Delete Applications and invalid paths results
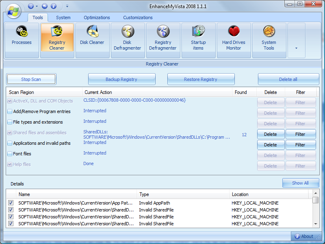The height and width of the screenshot is (244, 325). tap(271, 145)
